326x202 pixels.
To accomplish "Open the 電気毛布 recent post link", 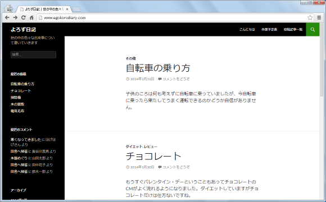I will (17, 111).
